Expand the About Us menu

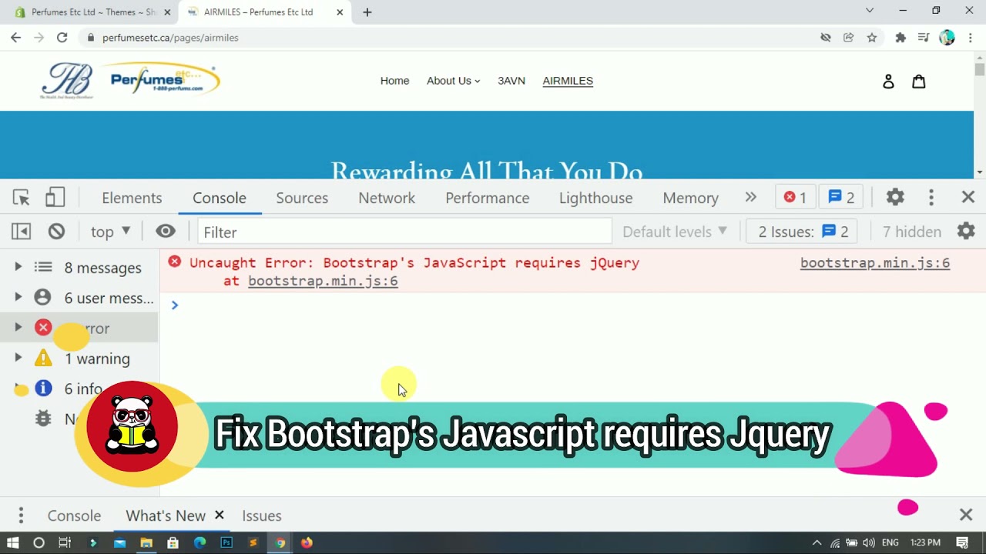(453, 81)
